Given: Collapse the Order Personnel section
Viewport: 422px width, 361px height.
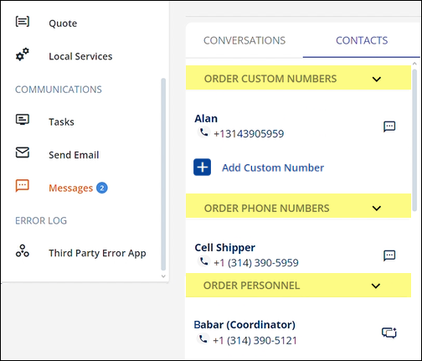Looking at the screenshot, I should tap(376, 286).
